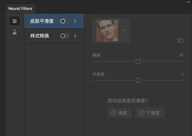192x136 pixels.
Task: Click the 平滑度 value 0
Action: point(182,74)
